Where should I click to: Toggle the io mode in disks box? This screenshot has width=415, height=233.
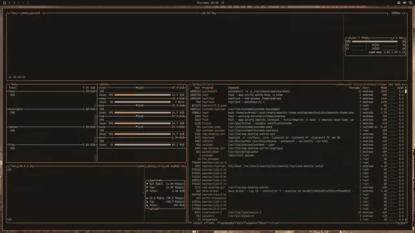point(182,84)
